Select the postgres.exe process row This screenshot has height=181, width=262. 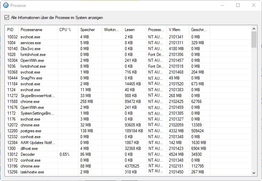coord(31,131)
